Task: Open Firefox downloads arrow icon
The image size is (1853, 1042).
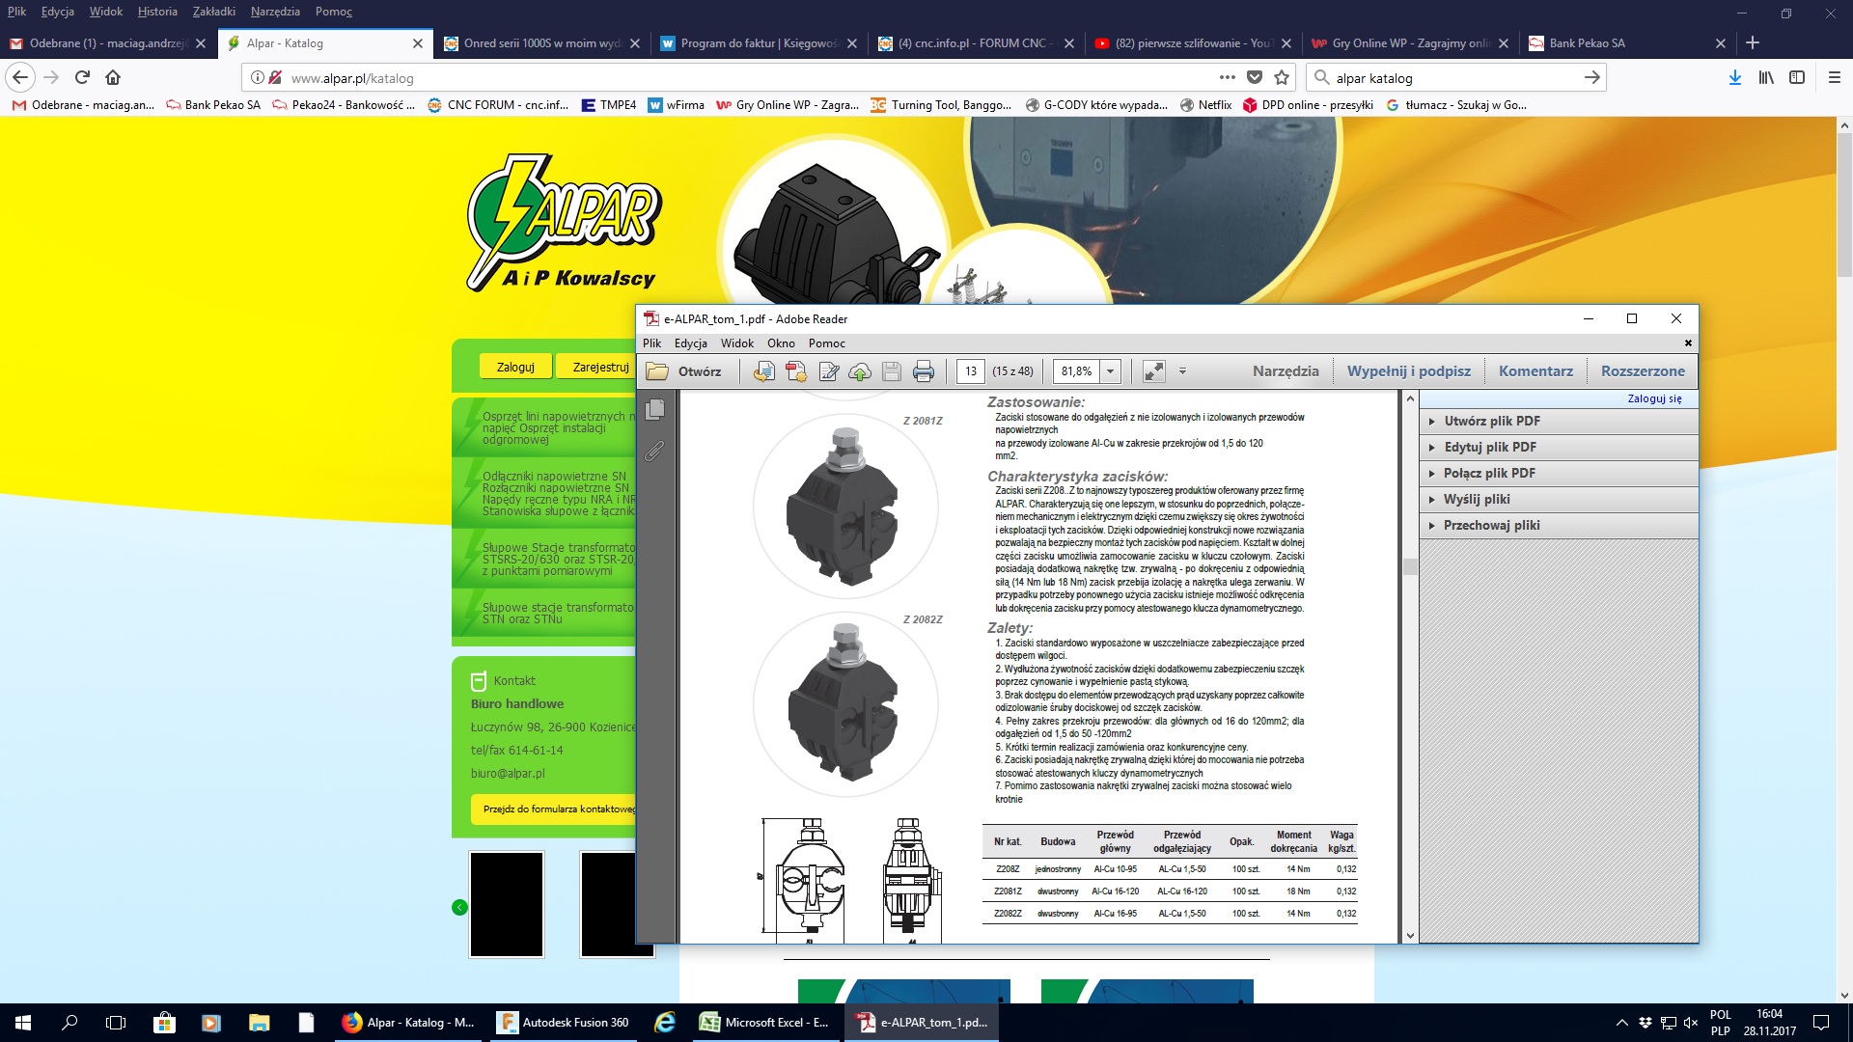Action: pos(1735,77)
